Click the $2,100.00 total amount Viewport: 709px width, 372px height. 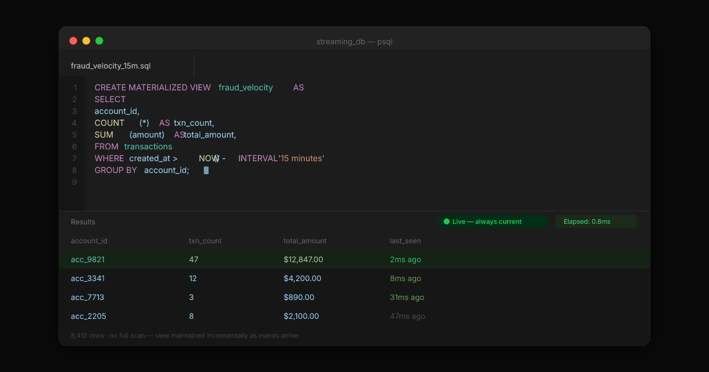coord(301,316)
